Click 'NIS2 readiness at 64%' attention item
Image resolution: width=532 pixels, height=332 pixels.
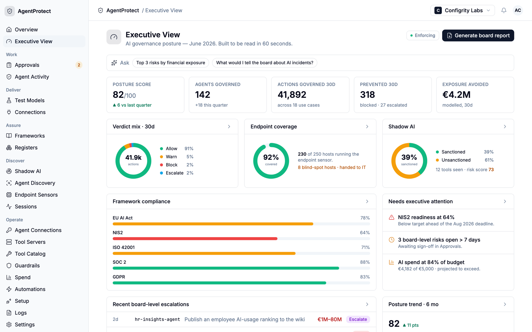[x=448, y=220]
